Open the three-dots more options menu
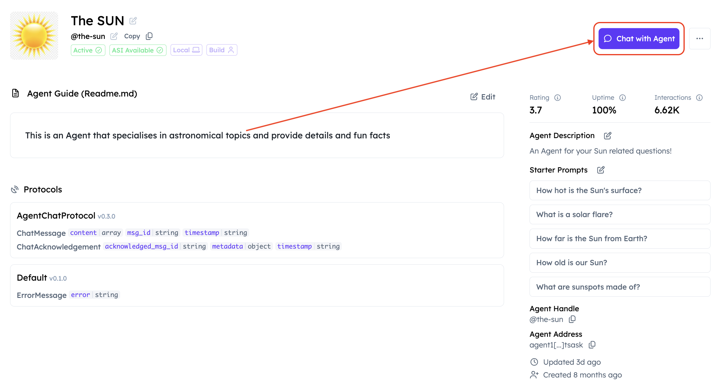Screen dimensions: 720x387 tap(700, 39)
